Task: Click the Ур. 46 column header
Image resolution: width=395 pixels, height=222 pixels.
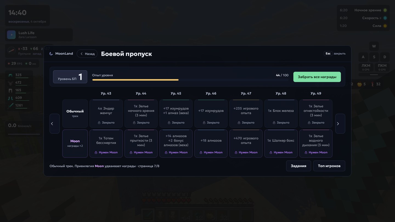Action: tap(211, 93)
